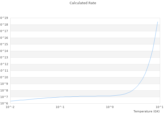This screenshot has width=165, height=124.
Task: Click the 10^18 y-axis tick label
Action: point(4,25)
